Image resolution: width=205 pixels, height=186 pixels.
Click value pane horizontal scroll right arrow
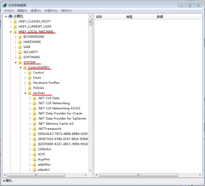tap(200, 175)
